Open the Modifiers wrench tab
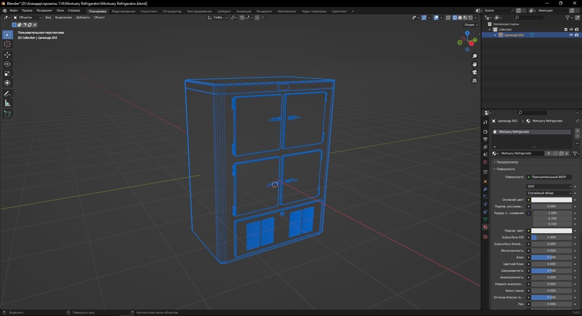Viewport: 582px width, 316px height. [485, 189]
